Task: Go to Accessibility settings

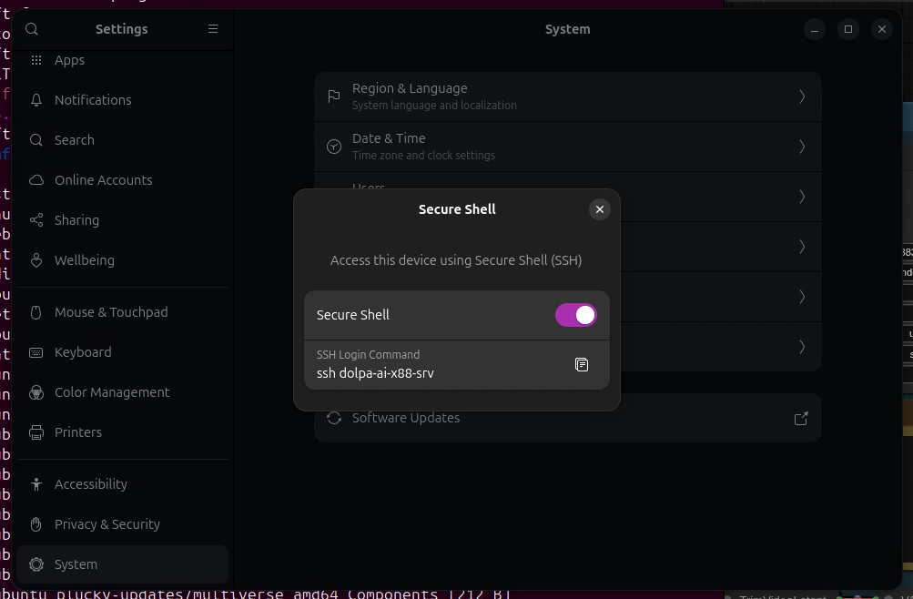Action: pyautogui.click(x=90, y=484)
